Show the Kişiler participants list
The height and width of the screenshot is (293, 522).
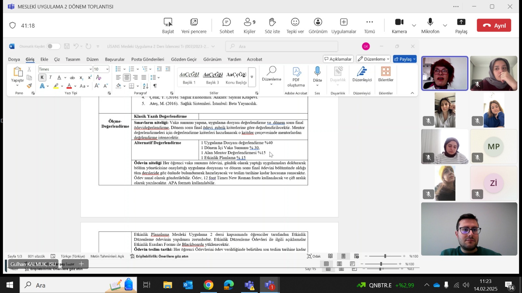coord(249,25)
